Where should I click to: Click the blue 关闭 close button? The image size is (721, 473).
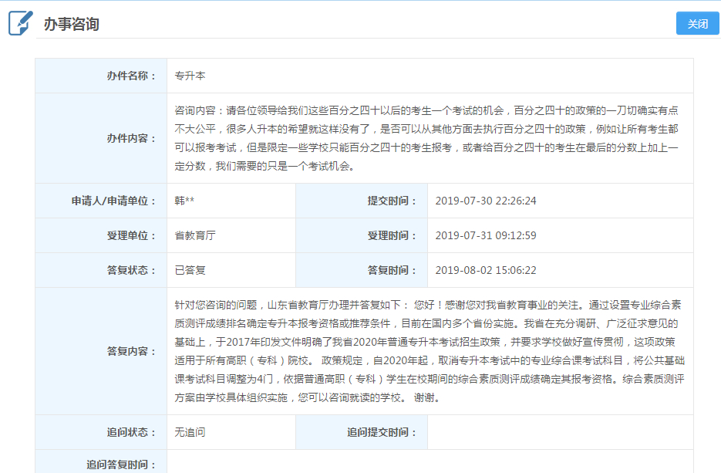(699, 23)
